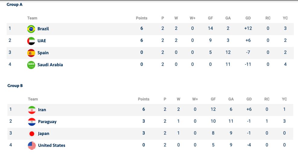Select the Group B heading
Image resolution: width=298 pixels, height=157 pixels.
pos(15,86)
